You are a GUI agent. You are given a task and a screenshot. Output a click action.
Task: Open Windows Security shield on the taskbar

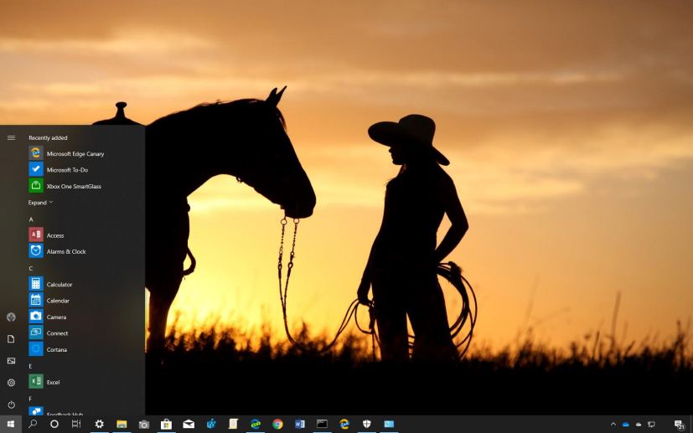[367, 424]
